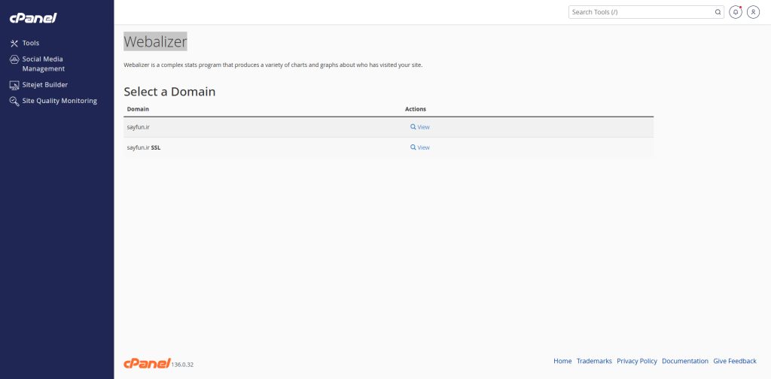Open the Home footer link
The height and width of the screenshot is (379, 771).
(x=562, y=361)
